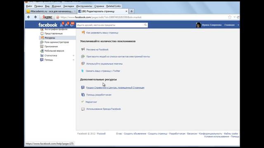Open the Связать вашу страницу с Twitter link
Image resolution: width=264 pixels, height=148 pixels.
pyautogui.click(x=103, y=71)
